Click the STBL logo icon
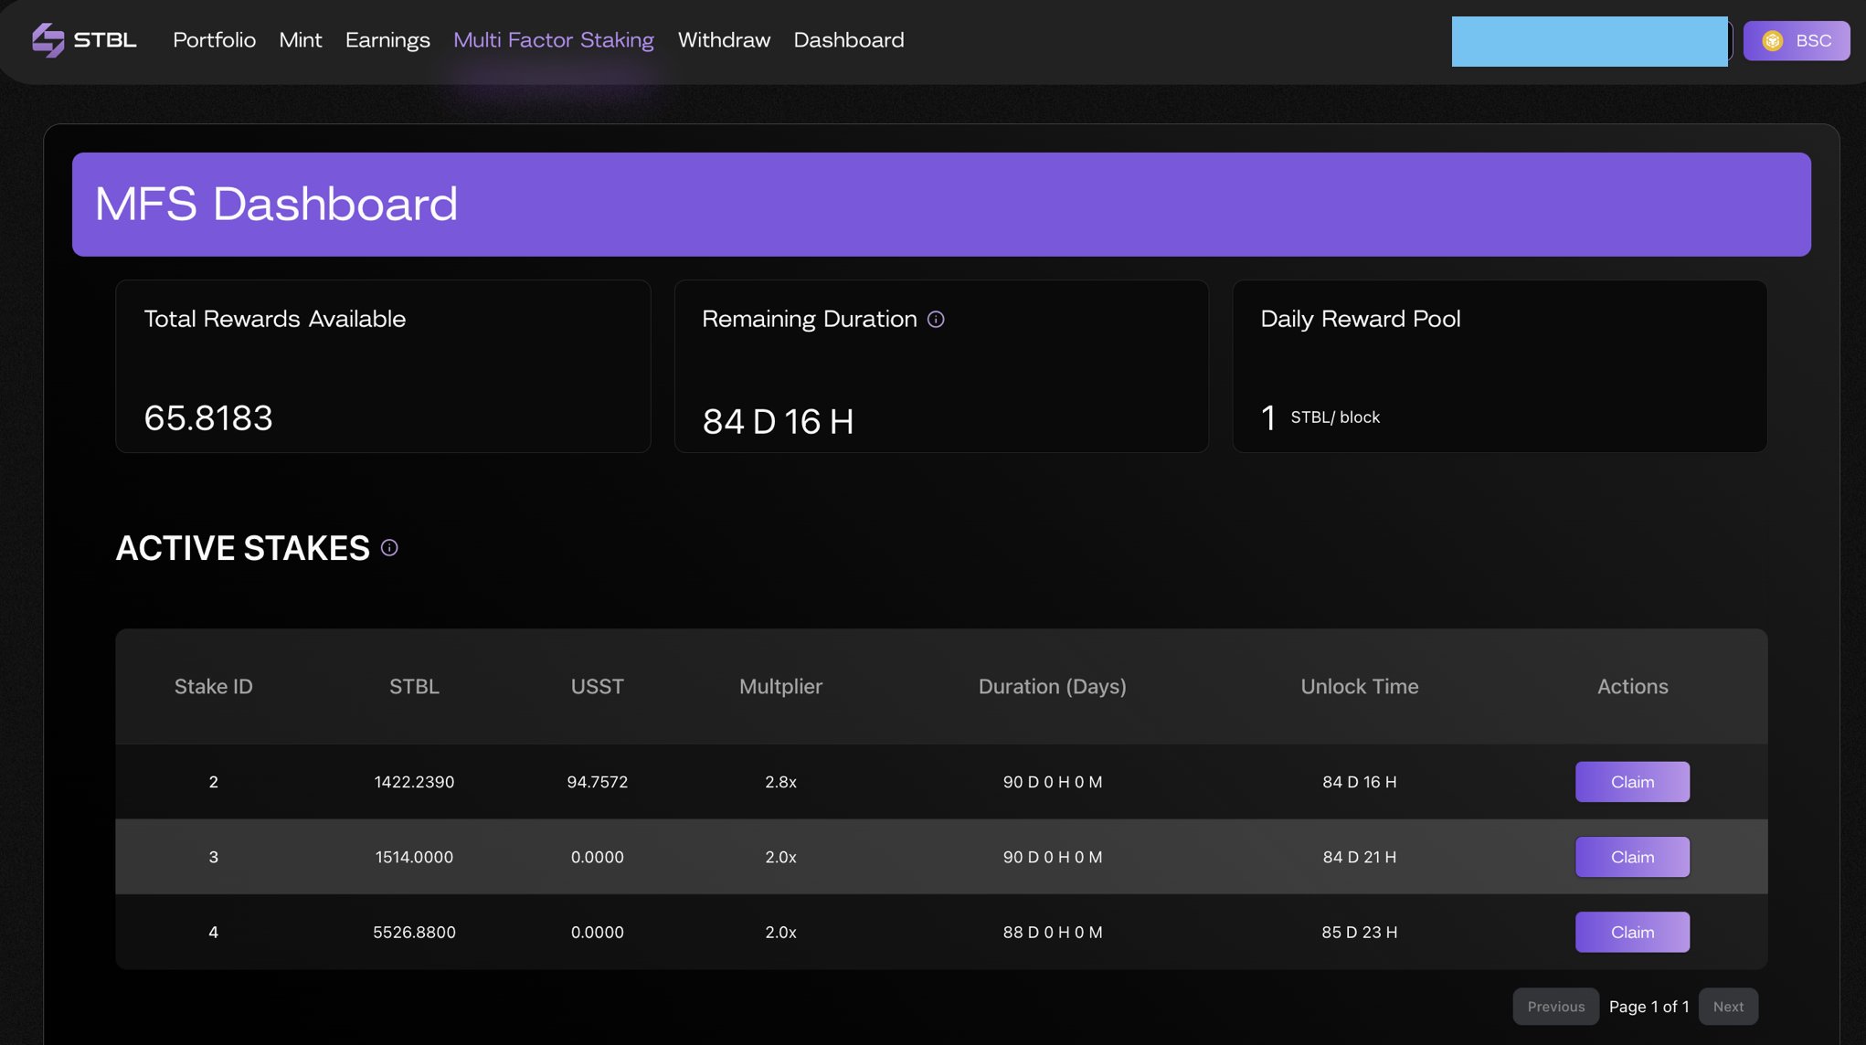 [x=48, y=40]
